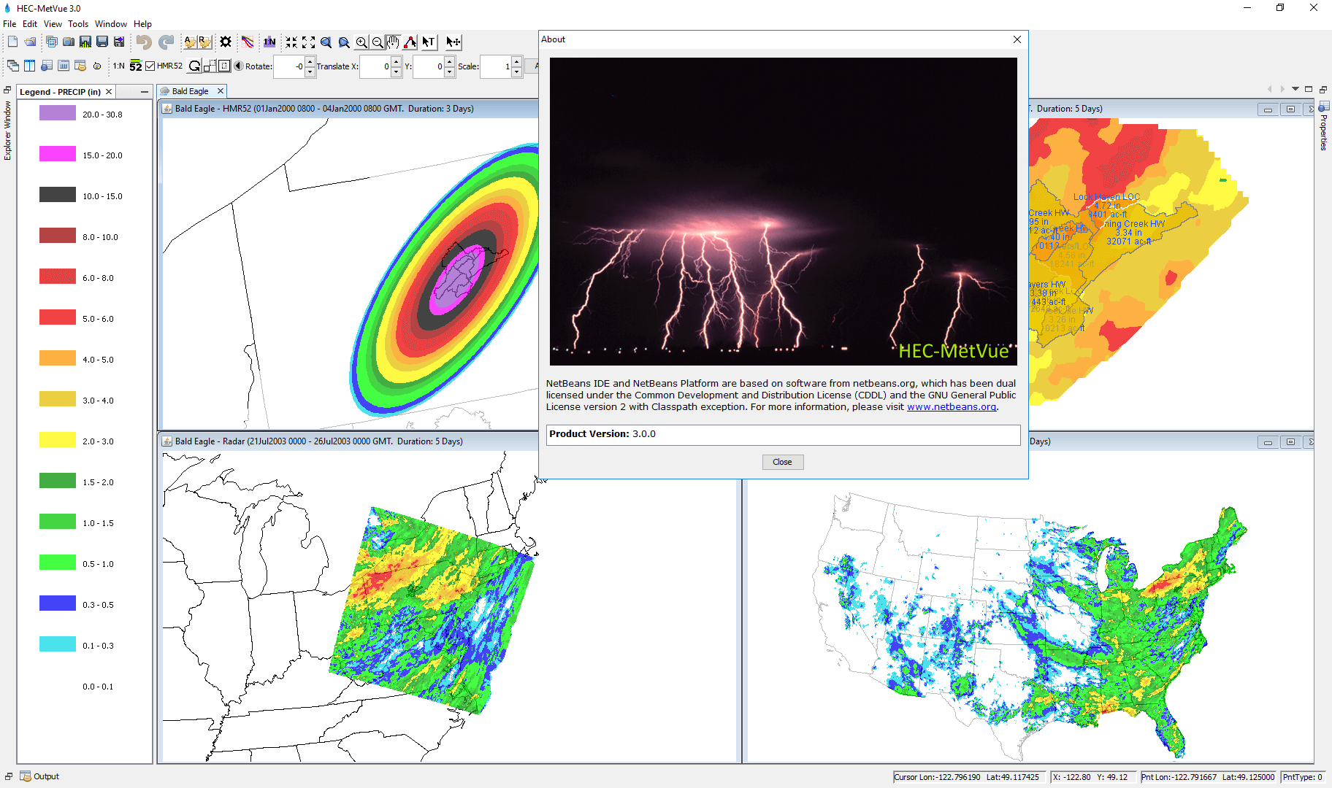
Task: Click the Scale input field
Action: (496, 66)
